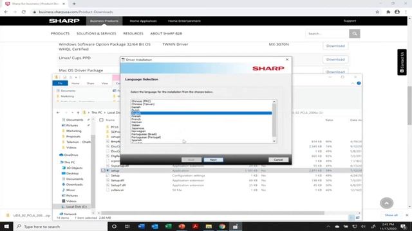Bookmark this page with the star icon

(x=377, y=12)
